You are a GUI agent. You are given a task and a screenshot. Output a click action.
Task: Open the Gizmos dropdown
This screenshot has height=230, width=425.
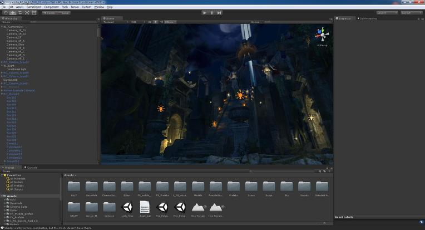[x=256, y=22]
